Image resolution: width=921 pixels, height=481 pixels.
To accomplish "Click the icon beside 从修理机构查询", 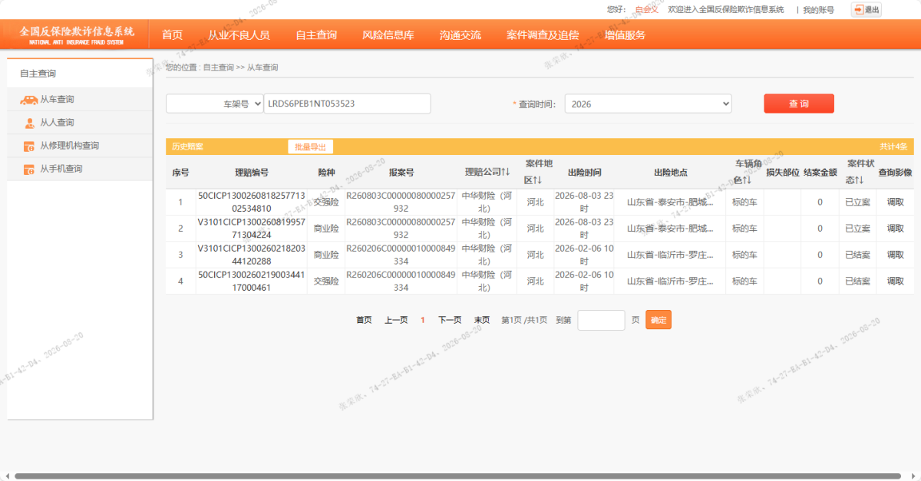I will pyautogui.click(x=29, y=146).
